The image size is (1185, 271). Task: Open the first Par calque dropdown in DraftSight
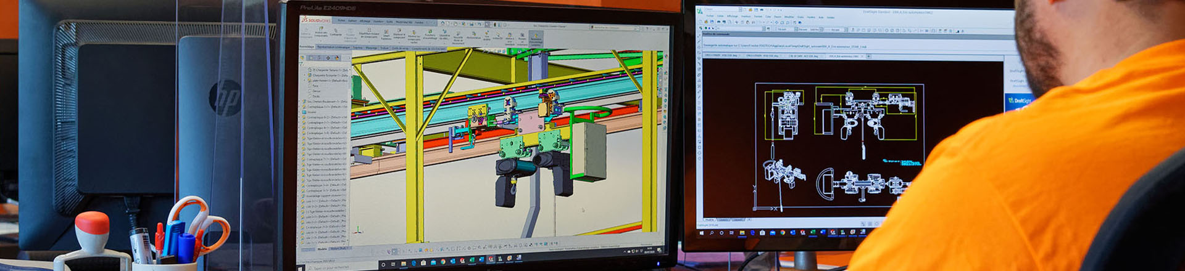point(786,29)
